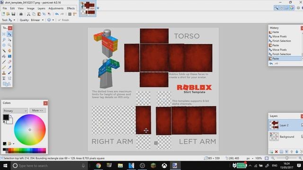
Task: Choose the Recolor tool
Action: point(9,73)
